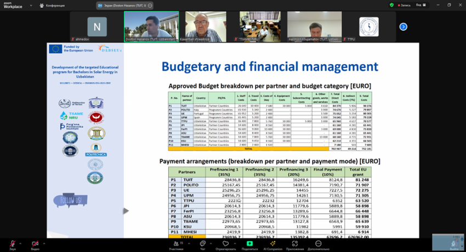
Task: Open the Zoom Workplace dropdown chevron
Action: point(31,5)
